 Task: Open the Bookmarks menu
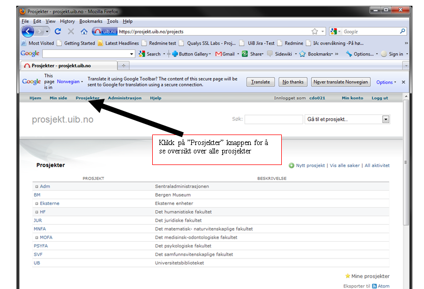pyautogui.click(x=91, y=21)
